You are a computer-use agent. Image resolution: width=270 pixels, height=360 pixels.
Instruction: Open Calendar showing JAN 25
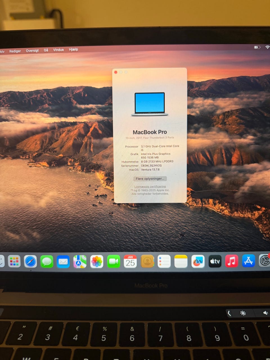click(x=130, y=261)
